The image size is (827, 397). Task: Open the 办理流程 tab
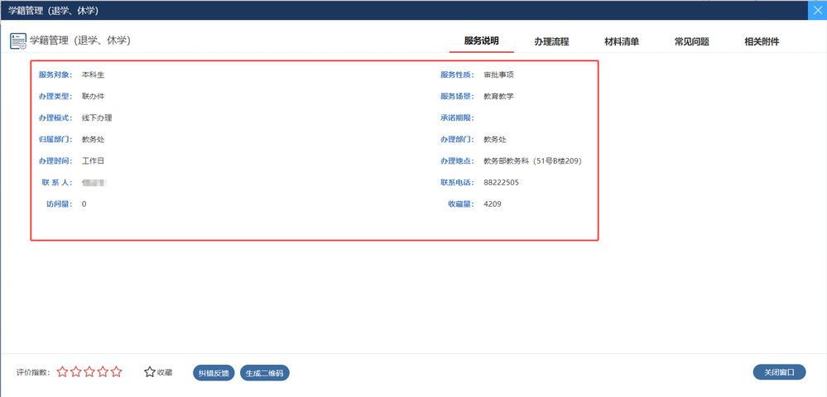551,41
